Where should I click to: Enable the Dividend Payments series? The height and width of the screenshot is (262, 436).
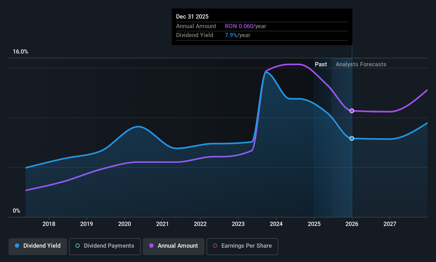[x=105, y=246]
